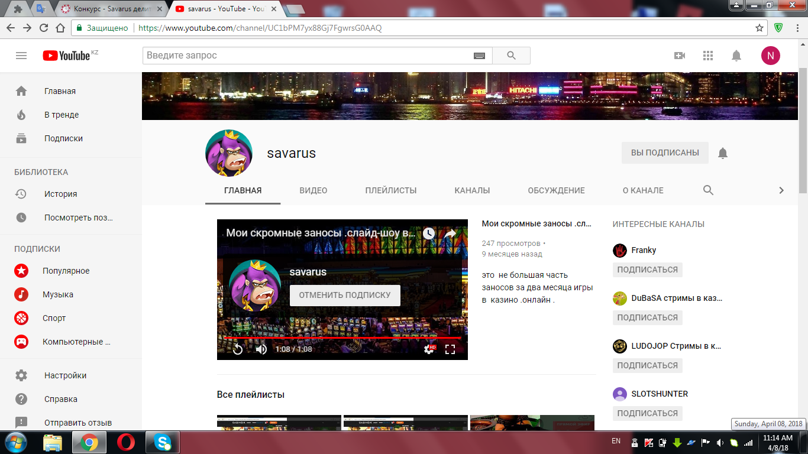Click the taskbar volume speaker icon
Image resolution: width=808 pixels, height=454 pixels.
(720, 442)
